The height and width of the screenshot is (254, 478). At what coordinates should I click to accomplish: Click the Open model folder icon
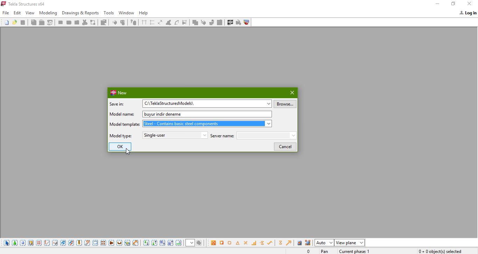[15, 22]
